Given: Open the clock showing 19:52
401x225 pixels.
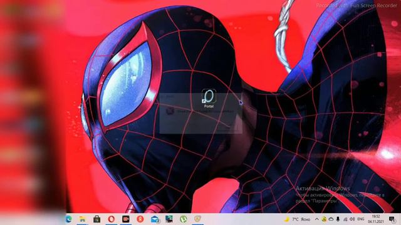Looking at the screenshot, I should (376, 219).
